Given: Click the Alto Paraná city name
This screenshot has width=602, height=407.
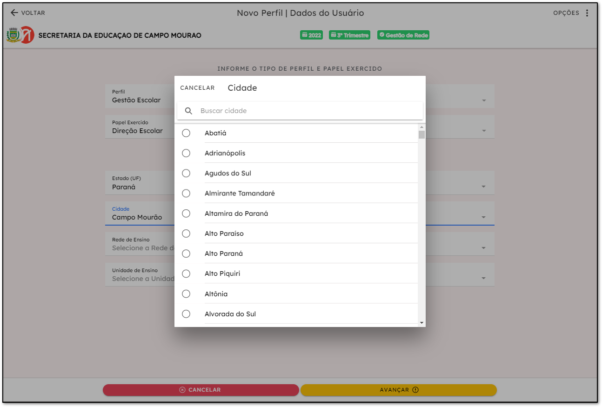Looking at the screenshot, I should pos(224,254).
